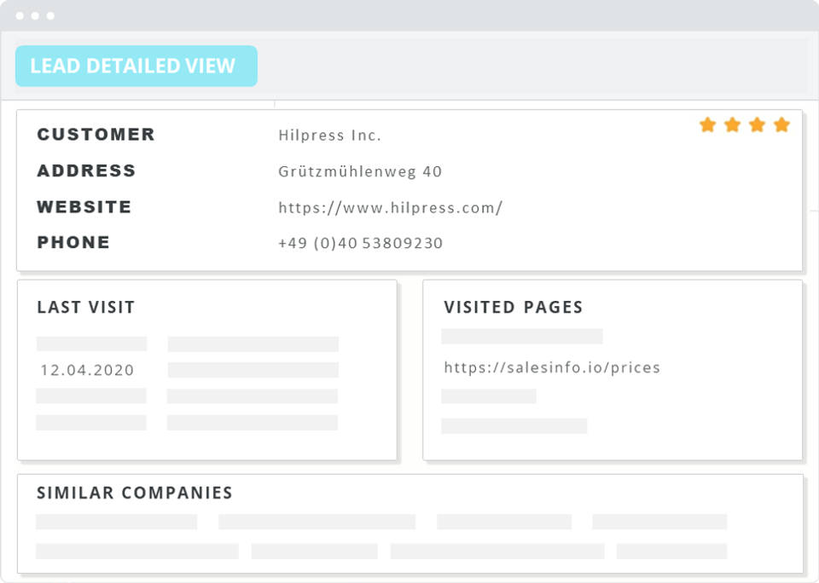Click the VISITED PAGES panel heading
819x583 pixels.
coord(514,307)
